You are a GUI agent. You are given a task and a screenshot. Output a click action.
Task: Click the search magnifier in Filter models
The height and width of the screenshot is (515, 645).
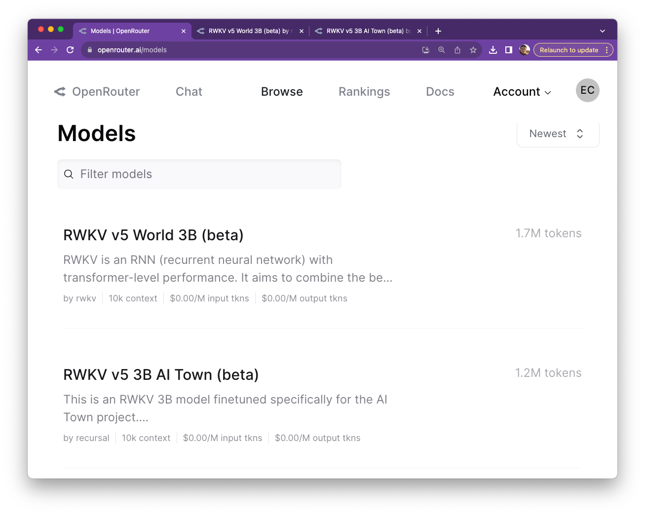tap(69, 174)
